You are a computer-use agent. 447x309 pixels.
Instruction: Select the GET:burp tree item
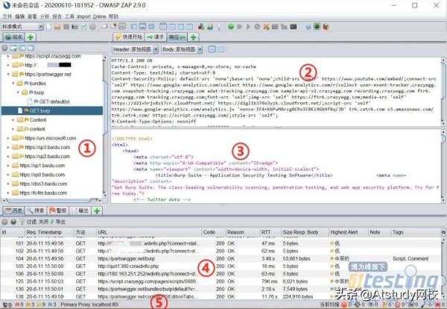coord(52,110)
